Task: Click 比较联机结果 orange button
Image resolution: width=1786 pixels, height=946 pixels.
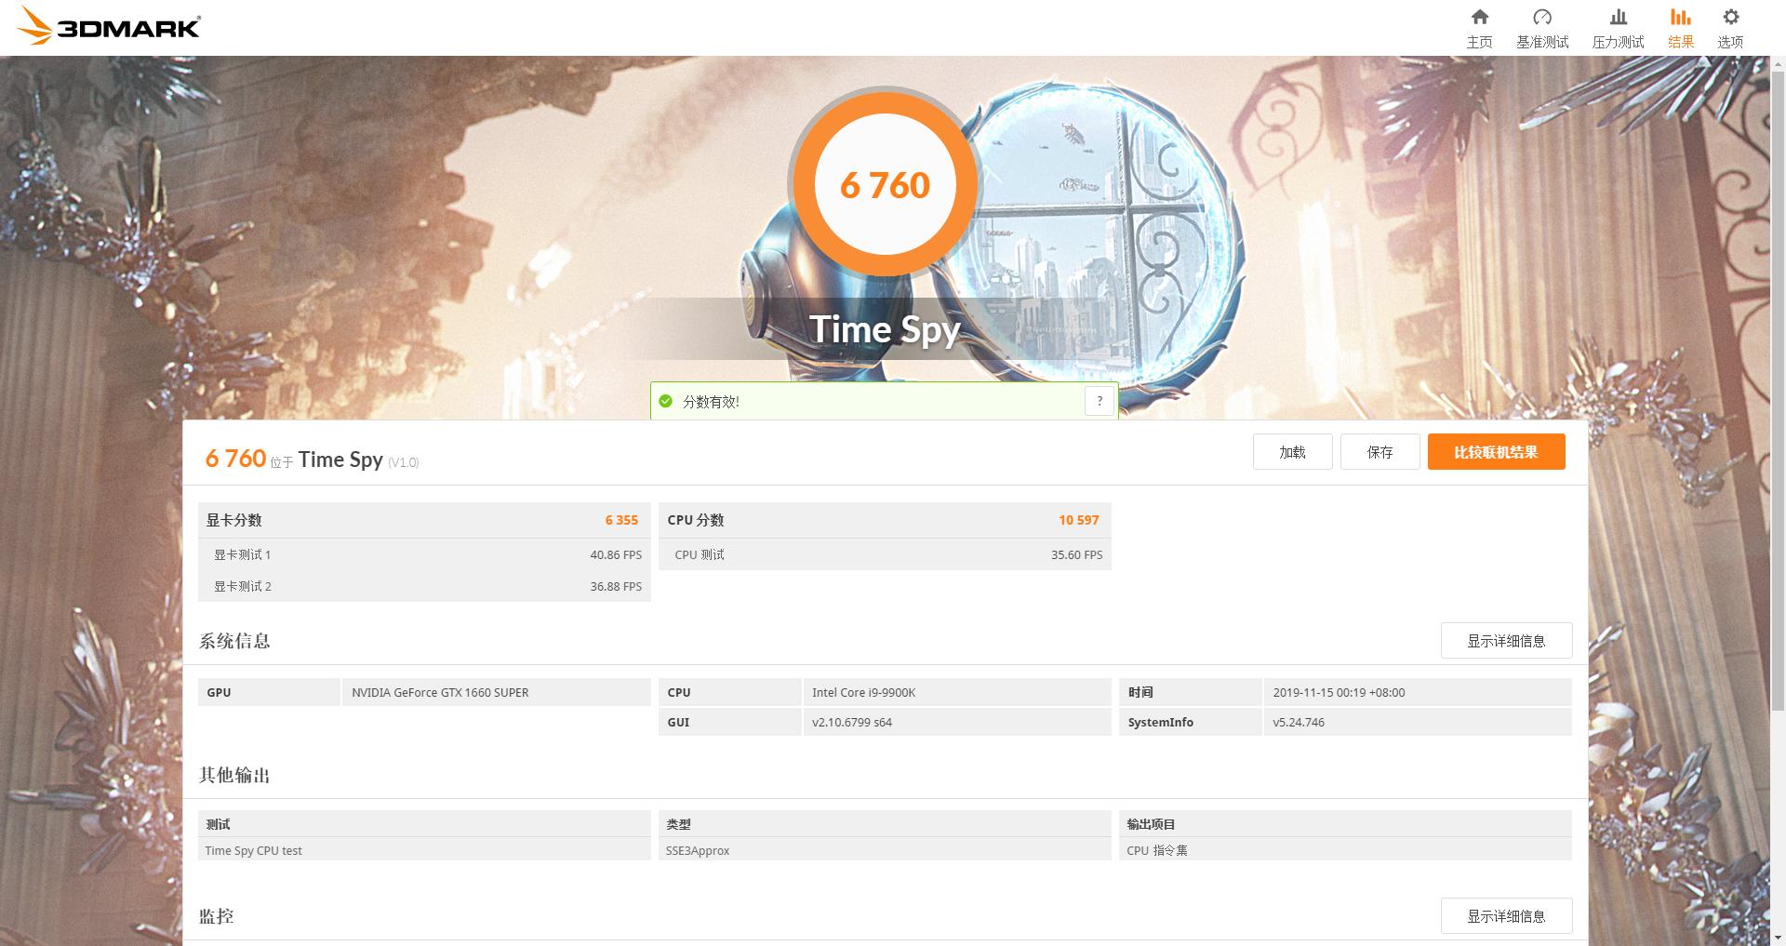Action: click(1495, 451)
